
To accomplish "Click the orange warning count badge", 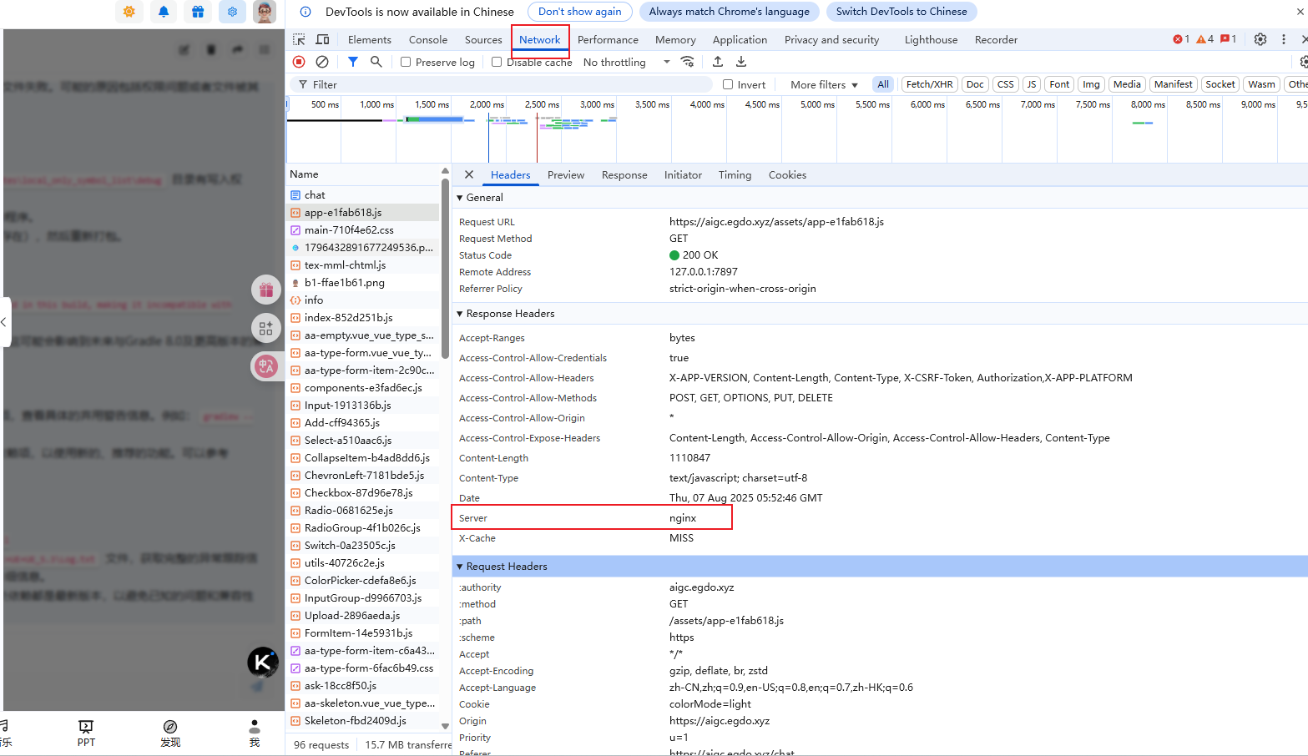I will [x=1204, y=39].
